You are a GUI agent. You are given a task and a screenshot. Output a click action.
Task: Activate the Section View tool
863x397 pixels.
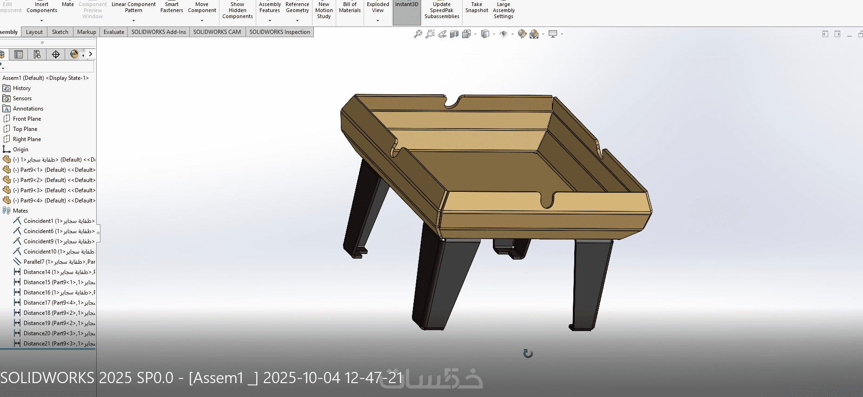(454, 34)
